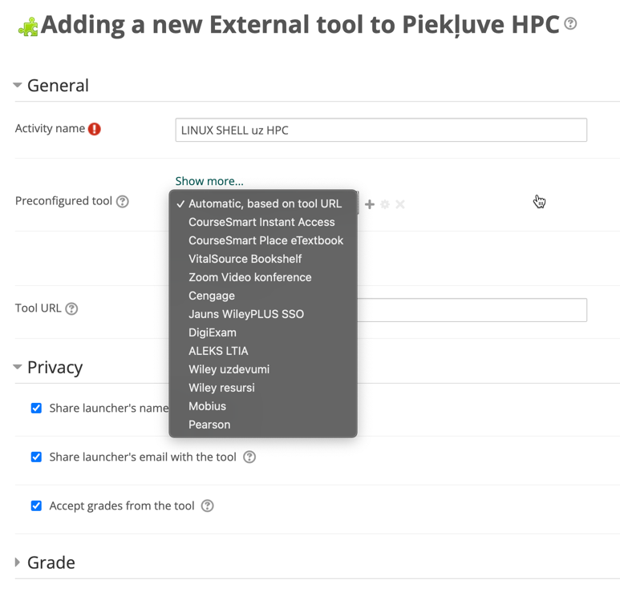Select ALEKS LTIA option
The height and width of the screenshot is (592, 620).
point(263,351)
